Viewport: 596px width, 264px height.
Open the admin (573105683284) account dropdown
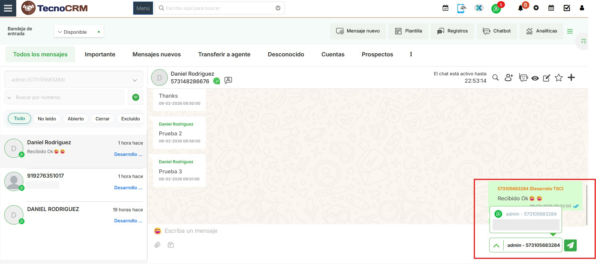pyautogui.click(x=74, y=80)
